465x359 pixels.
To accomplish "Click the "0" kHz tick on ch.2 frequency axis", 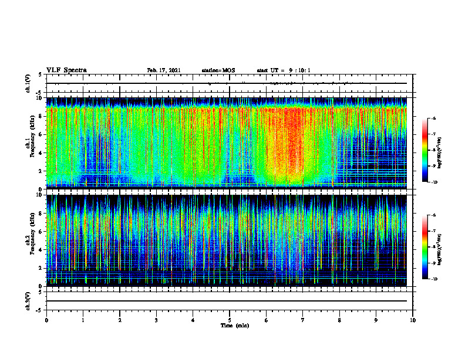I will pos(41,286).
